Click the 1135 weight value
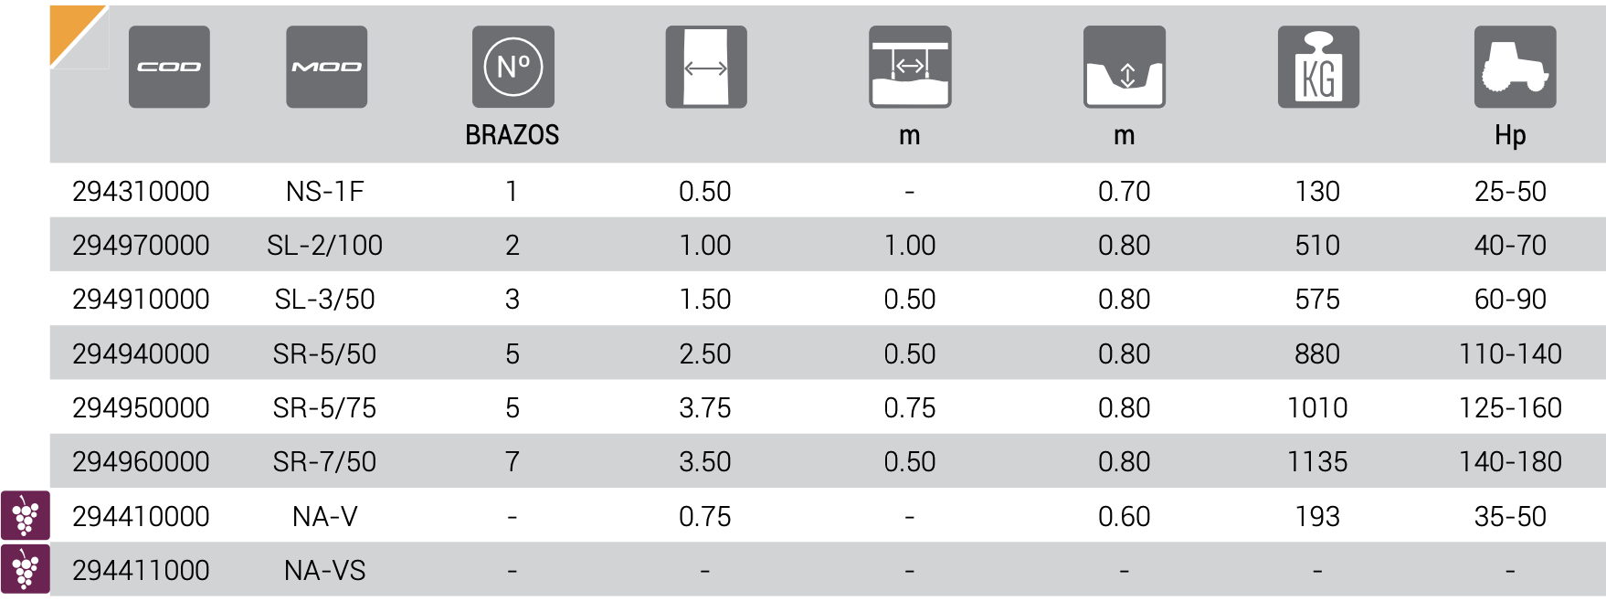The image size is (1606, 601). click(x=1317, y=462)
